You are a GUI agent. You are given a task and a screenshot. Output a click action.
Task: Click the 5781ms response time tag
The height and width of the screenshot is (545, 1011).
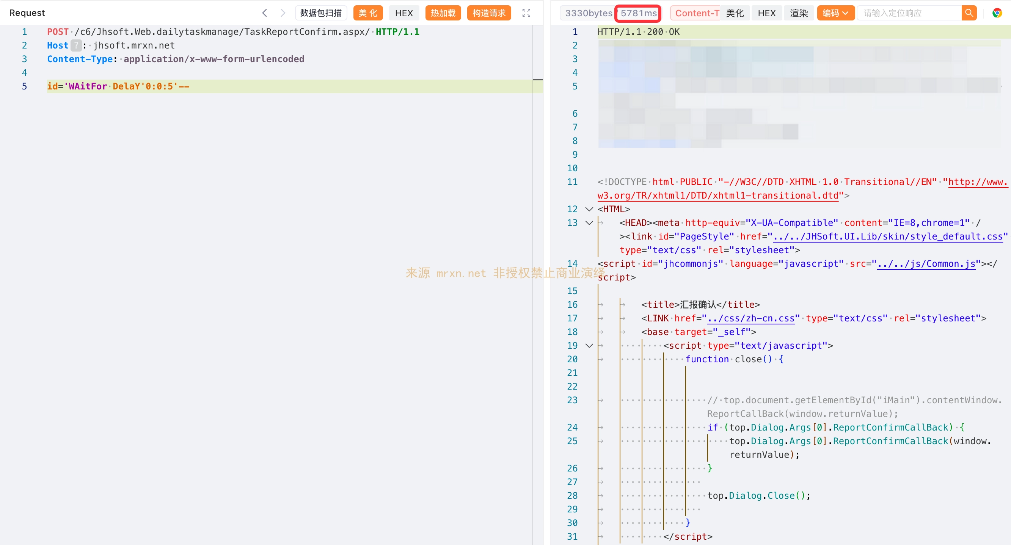pos(638,13)
